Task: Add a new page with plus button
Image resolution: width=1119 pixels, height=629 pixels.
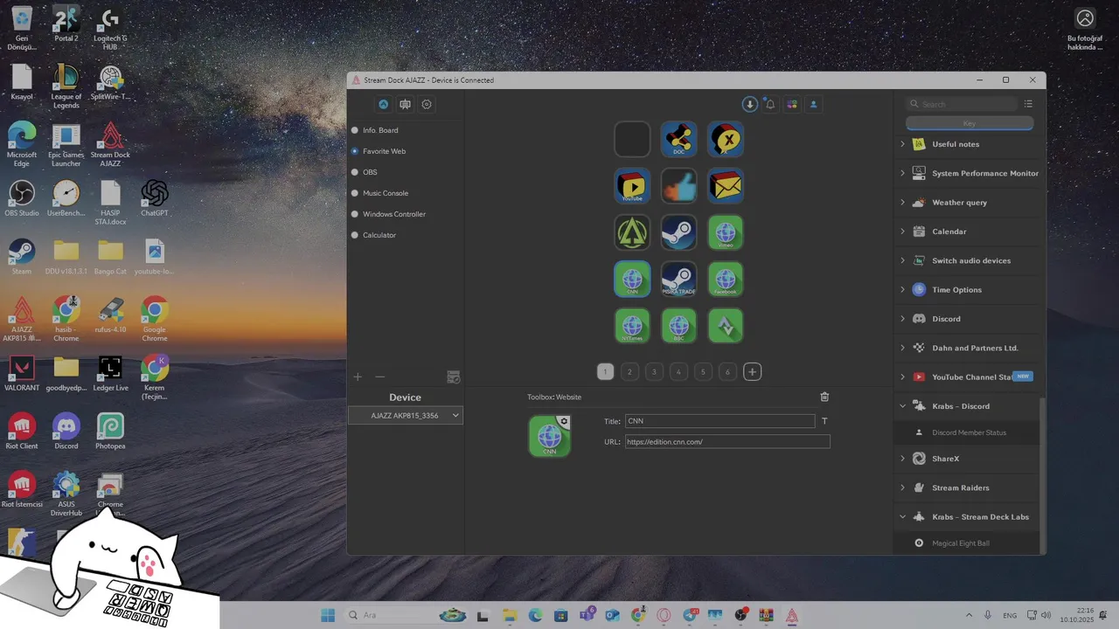Action: click(752, 372)
